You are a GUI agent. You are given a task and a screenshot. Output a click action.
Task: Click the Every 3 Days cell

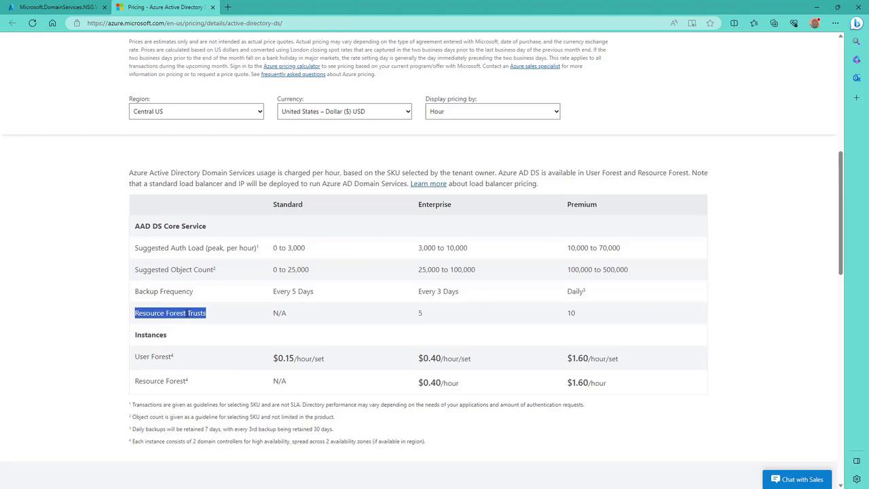pos(439,291)
